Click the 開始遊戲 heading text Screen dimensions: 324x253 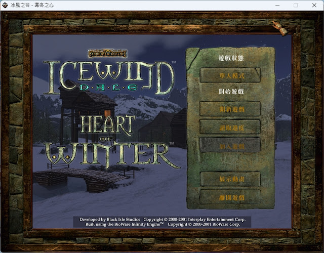coord(231,91)
